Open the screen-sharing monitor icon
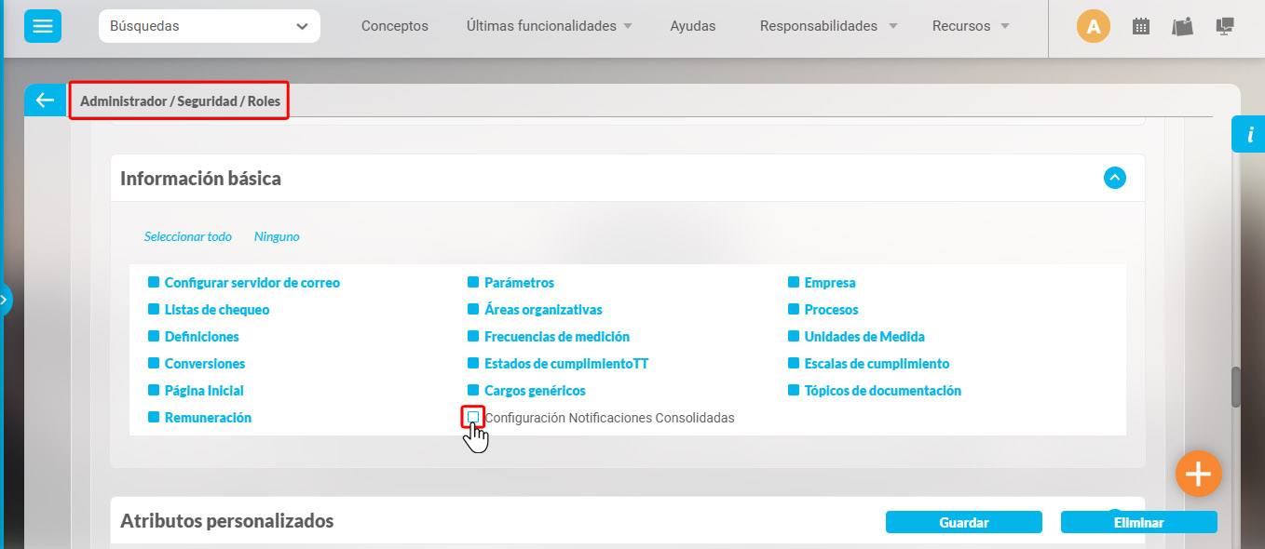Image resolution: width=1265 pixels, height=549 pixels. [1224, 25]
